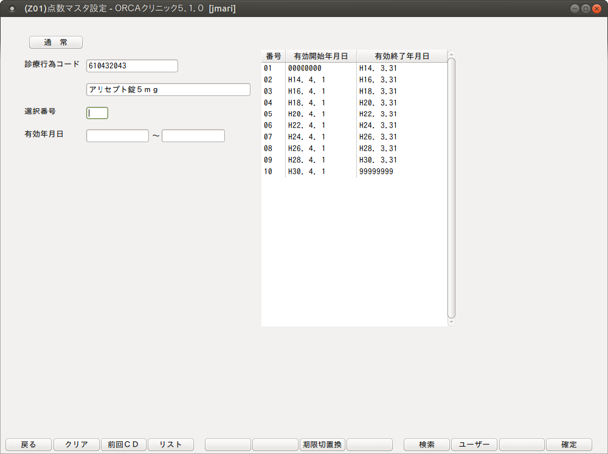
Task: Sort by 有効開始年月日 column header
Action: point(320,56)
